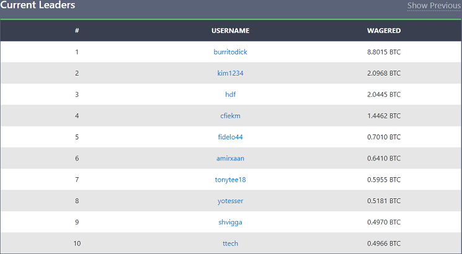Click the ttech username link
462x254 pixels.
point(230,243)
